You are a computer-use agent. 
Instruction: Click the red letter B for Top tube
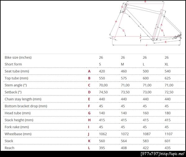[x=89, y=78]
